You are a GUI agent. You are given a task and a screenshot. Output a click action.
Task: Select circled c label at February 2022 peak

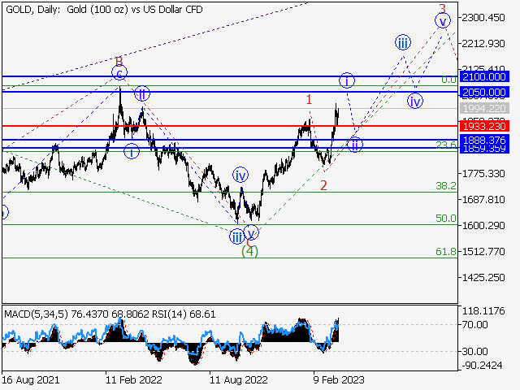119,73
